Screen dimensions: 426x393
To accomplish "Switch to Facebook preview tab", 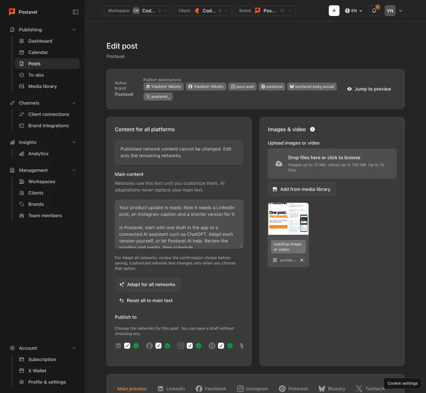I will point(211,389).
